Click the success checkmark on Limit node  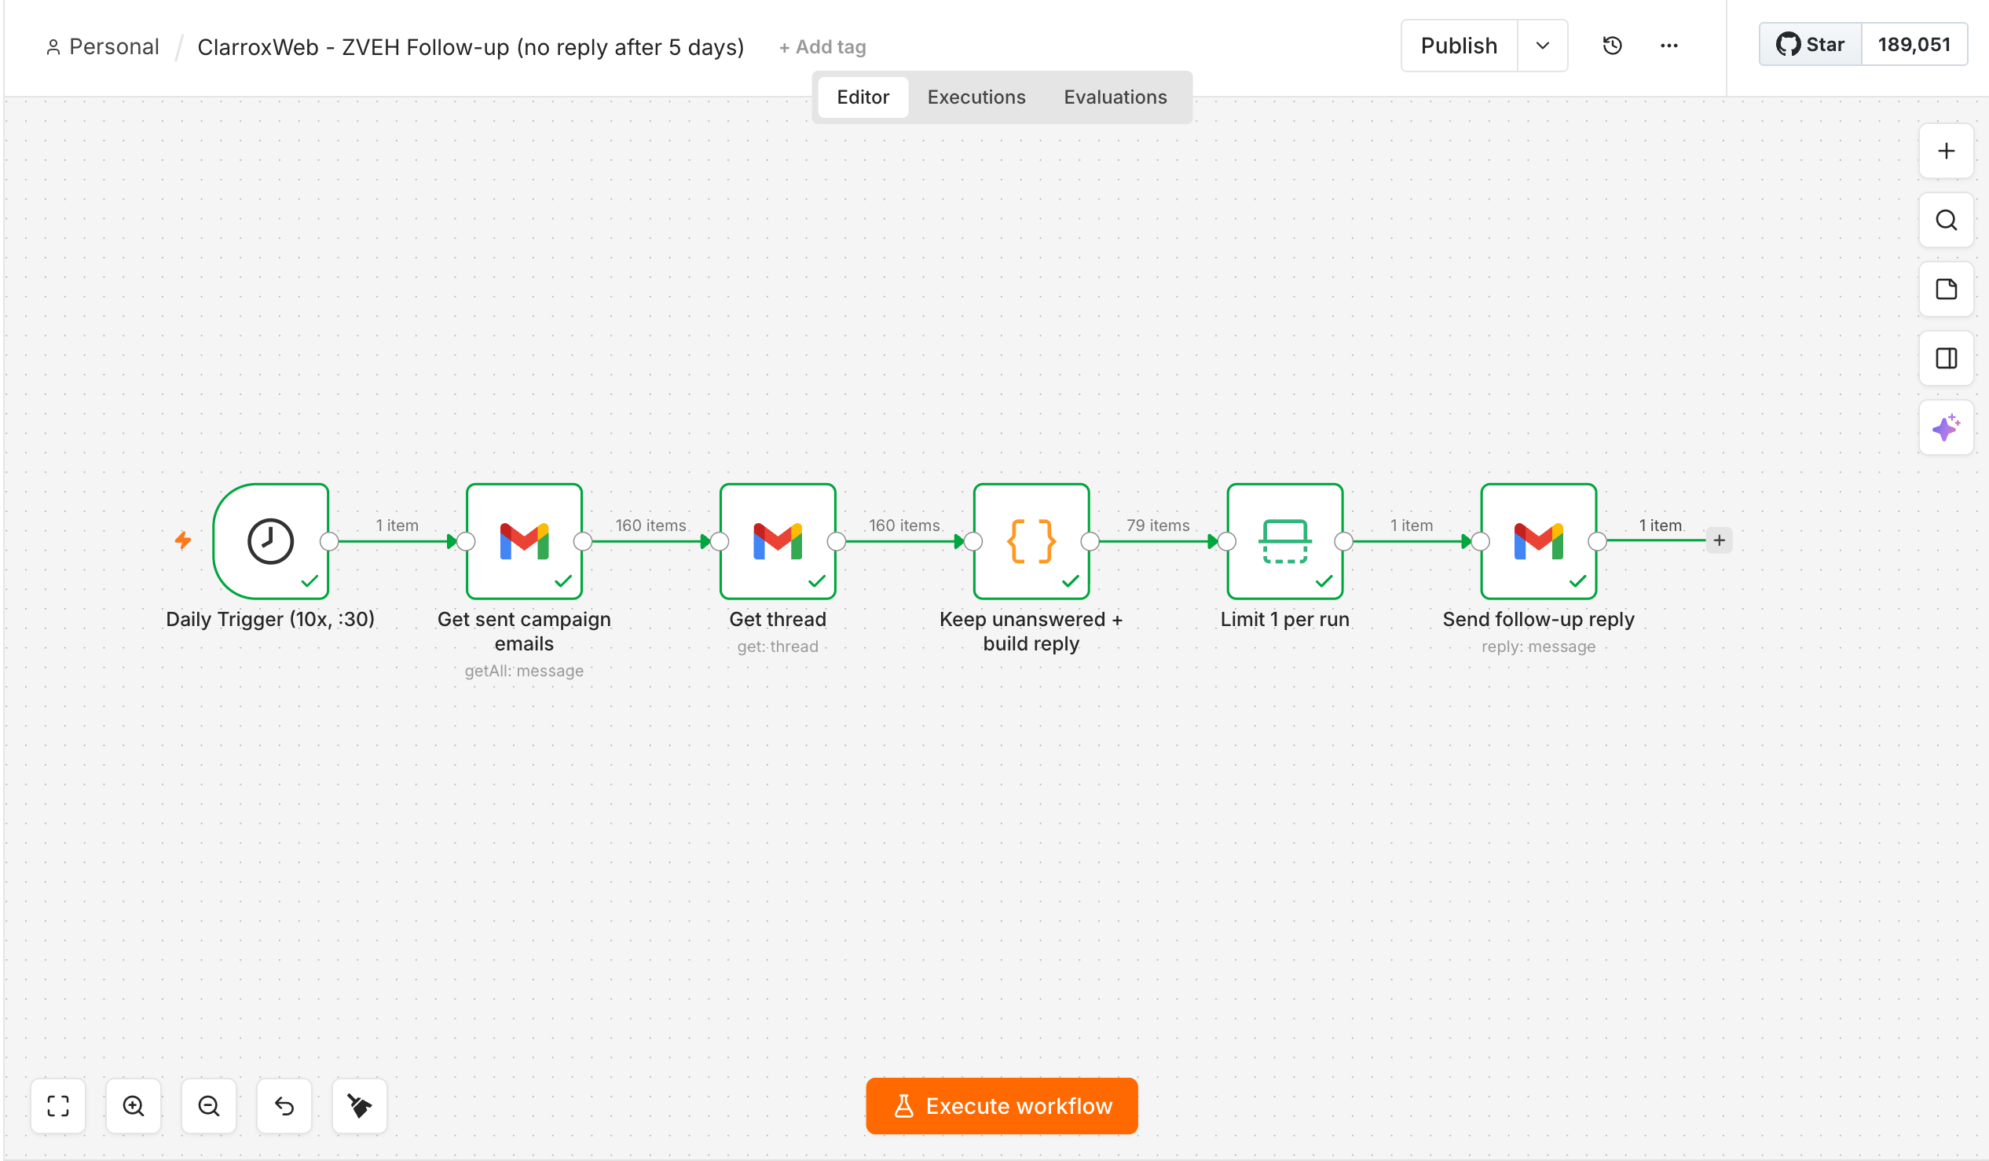(x=1324, y=582)
